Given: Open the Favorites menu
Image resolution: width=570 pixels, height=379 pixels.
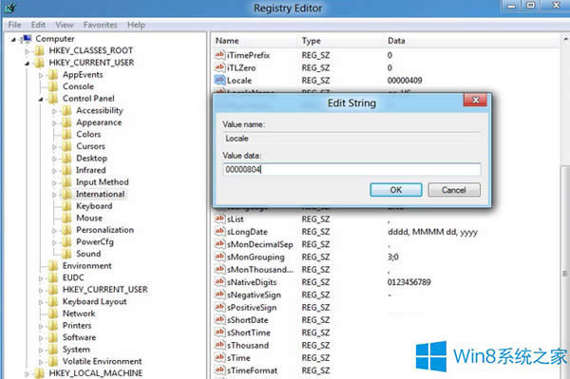Looking at the screenshot, I should pyautogui.click(x=100, y=25).
